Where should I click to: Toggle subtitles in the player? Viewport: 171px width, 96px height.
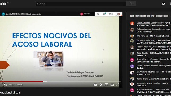tap(95, 85)
